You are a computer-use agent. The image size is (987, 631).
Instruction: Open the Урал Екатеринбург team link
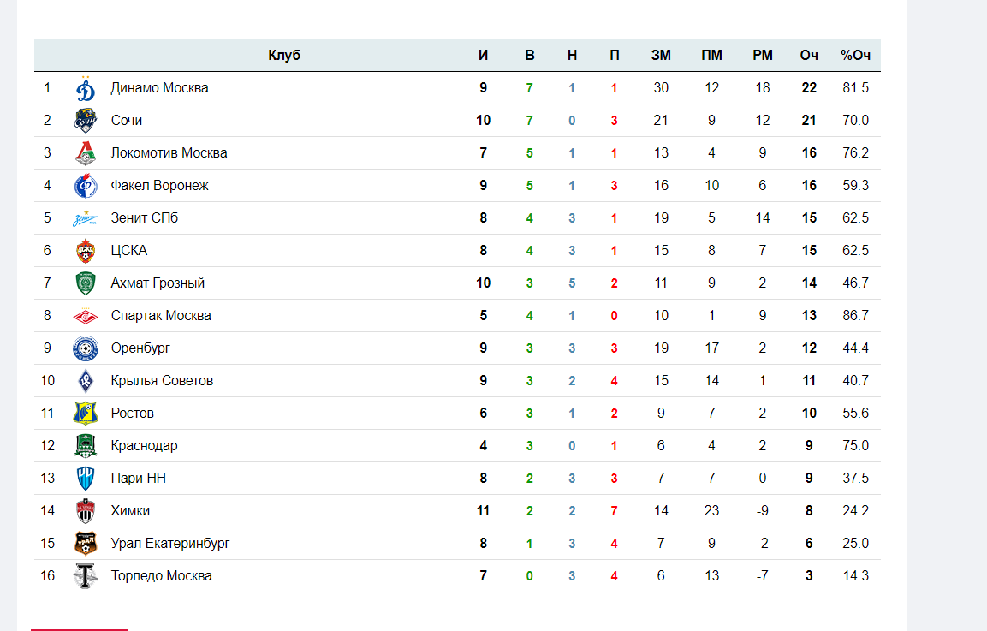click(x=170, y=544)
